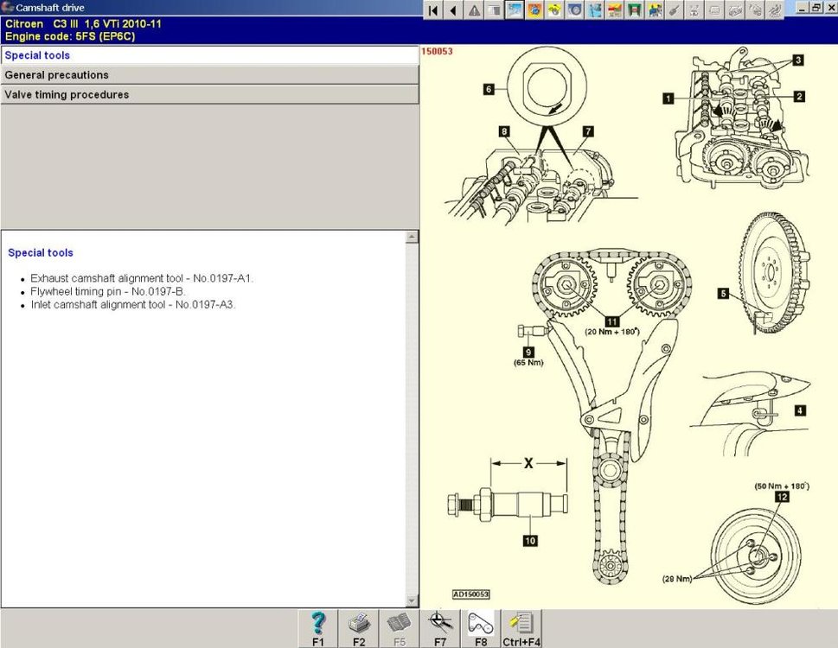Click the text panel scrollbar down arrow
This screenshot has height=648, width=838.
412,600
